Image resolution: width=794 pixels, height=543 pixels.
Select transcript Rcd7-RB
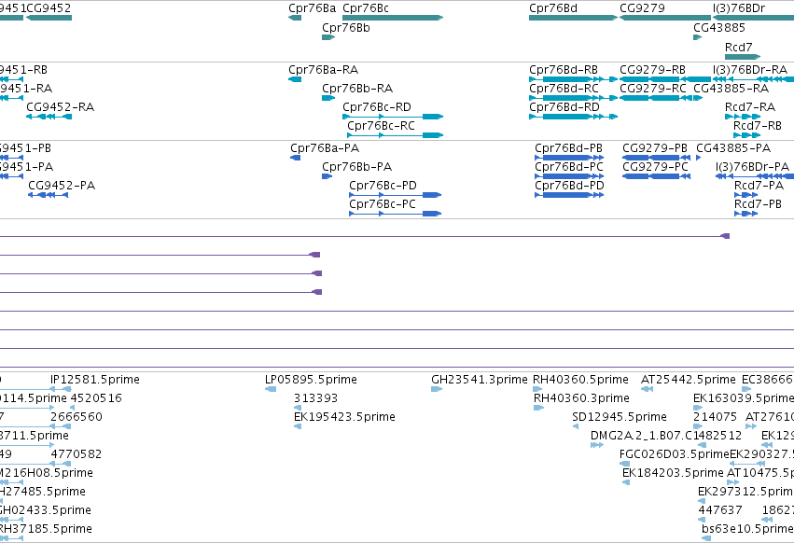click(747, 135)
